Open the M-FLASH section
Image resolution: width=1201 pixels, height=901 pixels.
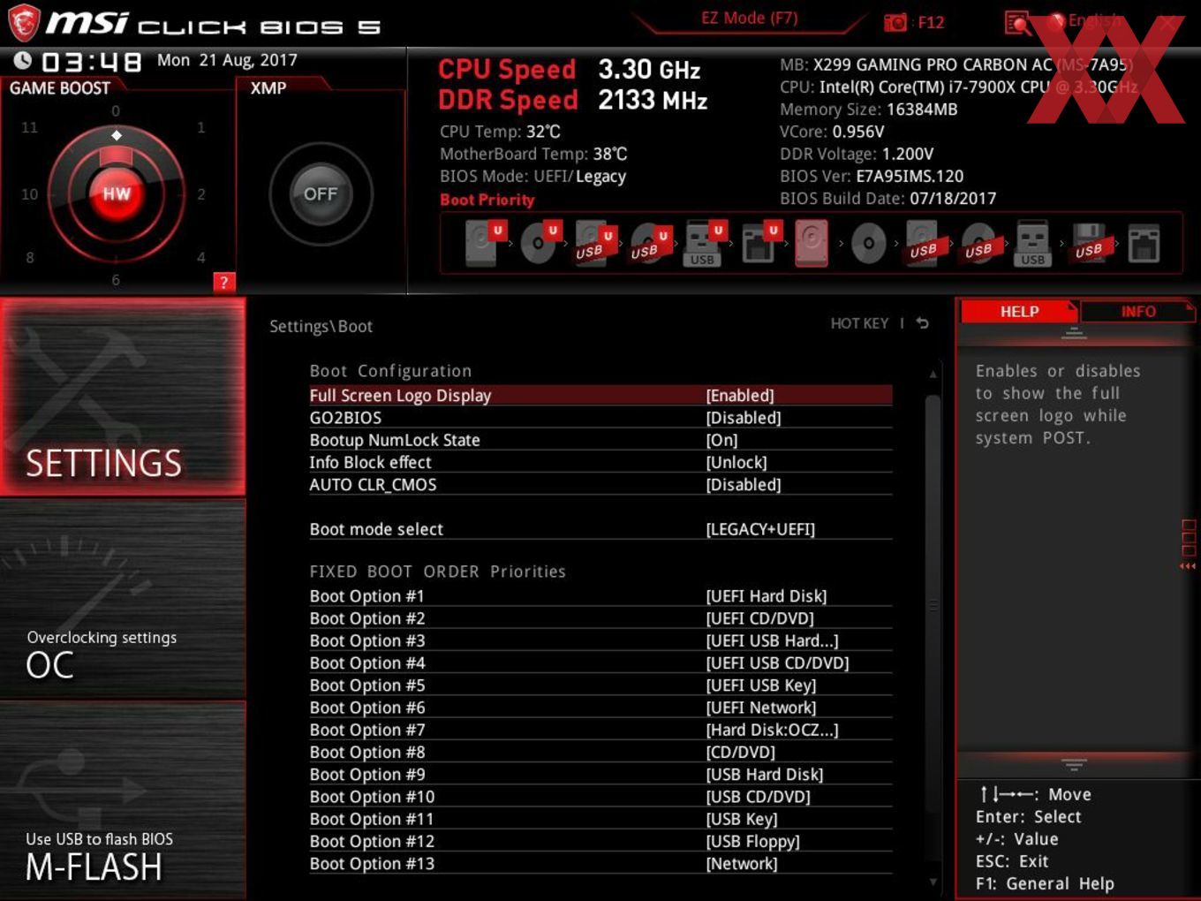pyautogui.click(x=123, y=800)
